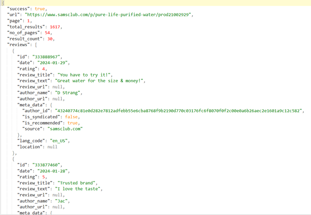Click review title "You have to try it!"
311x215 pixels.
point(84,75)
